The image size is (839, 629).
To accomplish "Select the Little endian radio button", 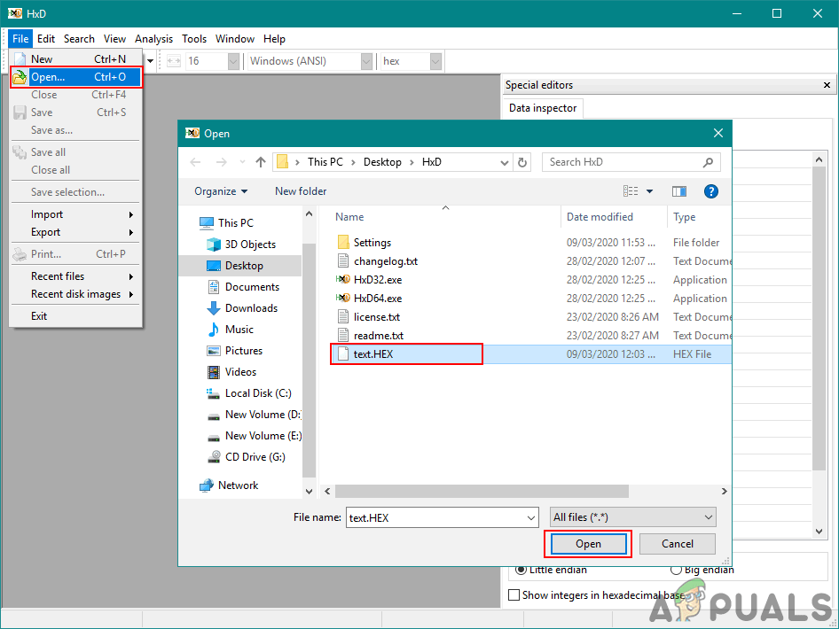I will (521, 569).
